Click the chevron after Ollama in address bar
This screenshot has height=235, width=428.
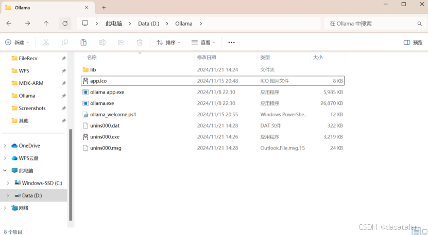[201, 24]
